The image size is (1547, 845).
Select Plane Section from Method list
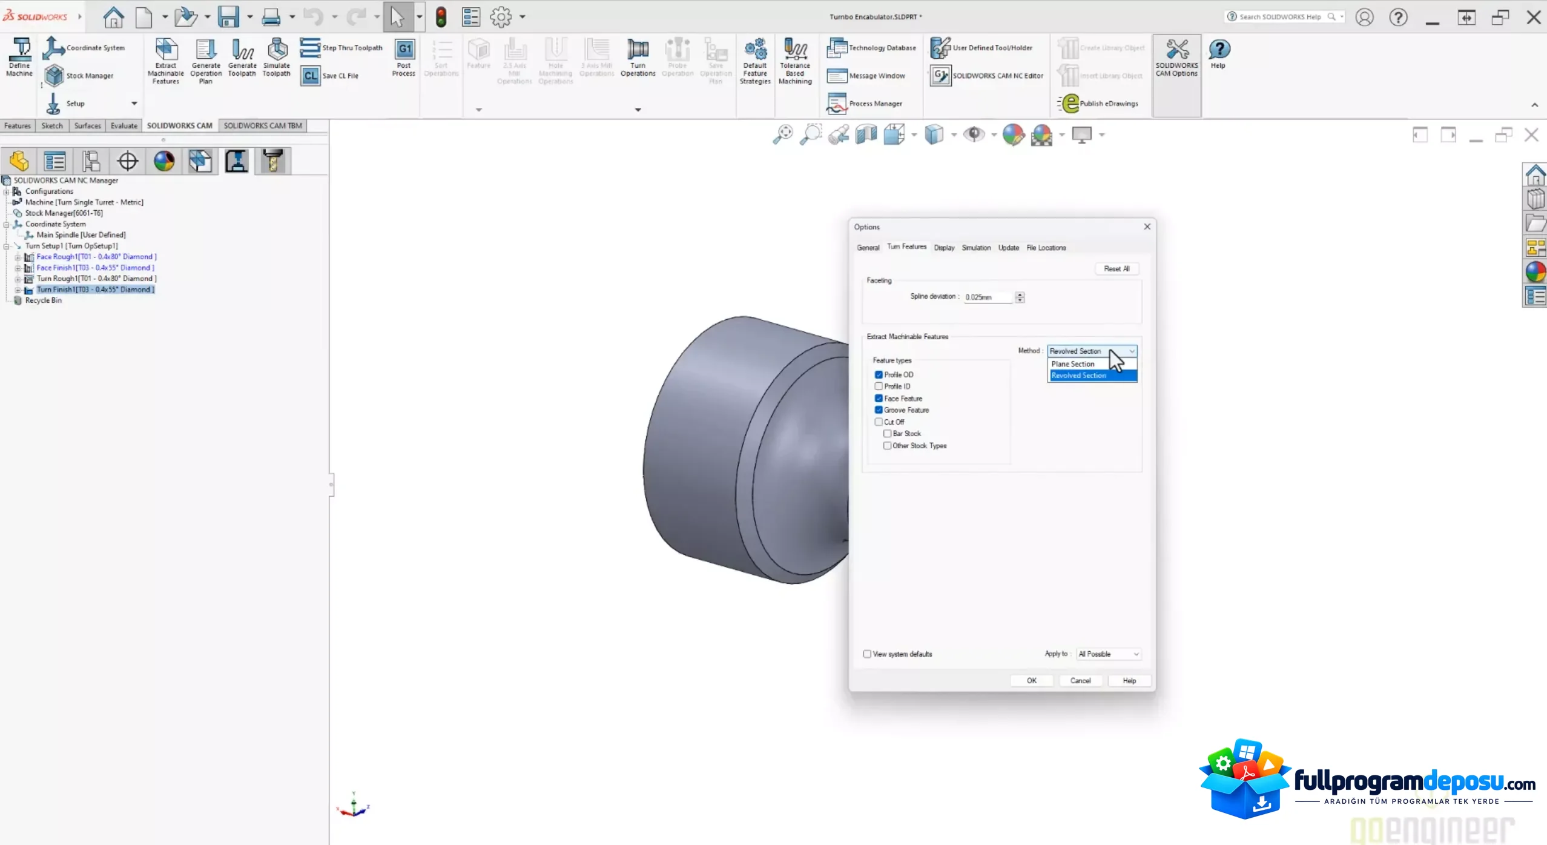pyautogui.click(x=1092, y=364)
